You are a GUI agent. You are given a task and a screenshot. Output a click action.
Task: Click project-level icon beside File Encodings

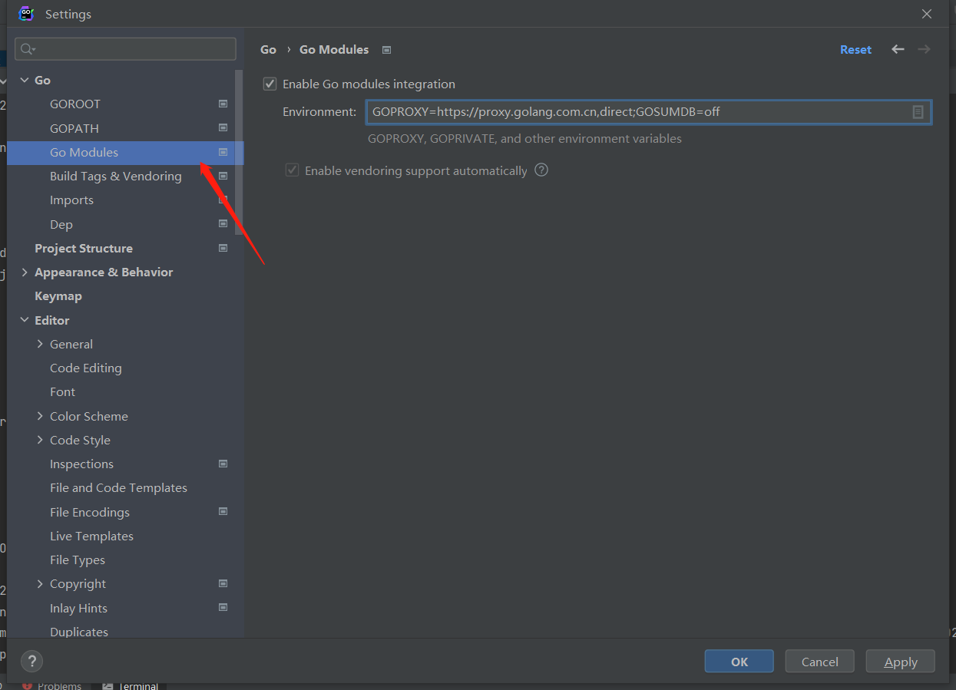coord(223,511)
